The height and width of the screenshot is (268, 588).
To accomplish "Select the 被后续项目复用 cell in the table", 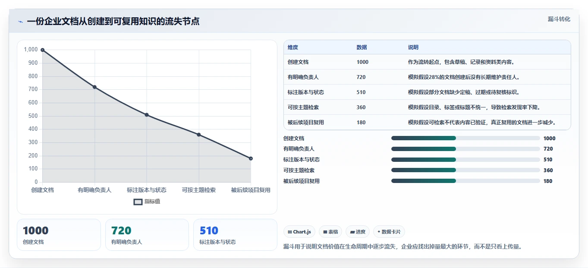I will [x=306, y=123].
